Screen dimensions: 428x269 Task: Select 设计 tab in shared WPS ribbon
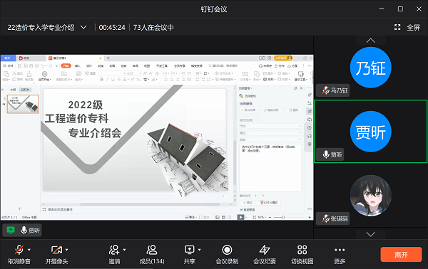pyautogui.click(x=89, y=66)
